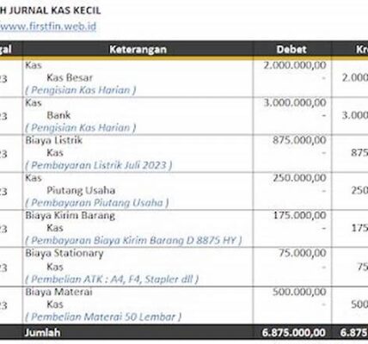
Task: Click the Jumlah total label
Action: (x=42, y=333)
